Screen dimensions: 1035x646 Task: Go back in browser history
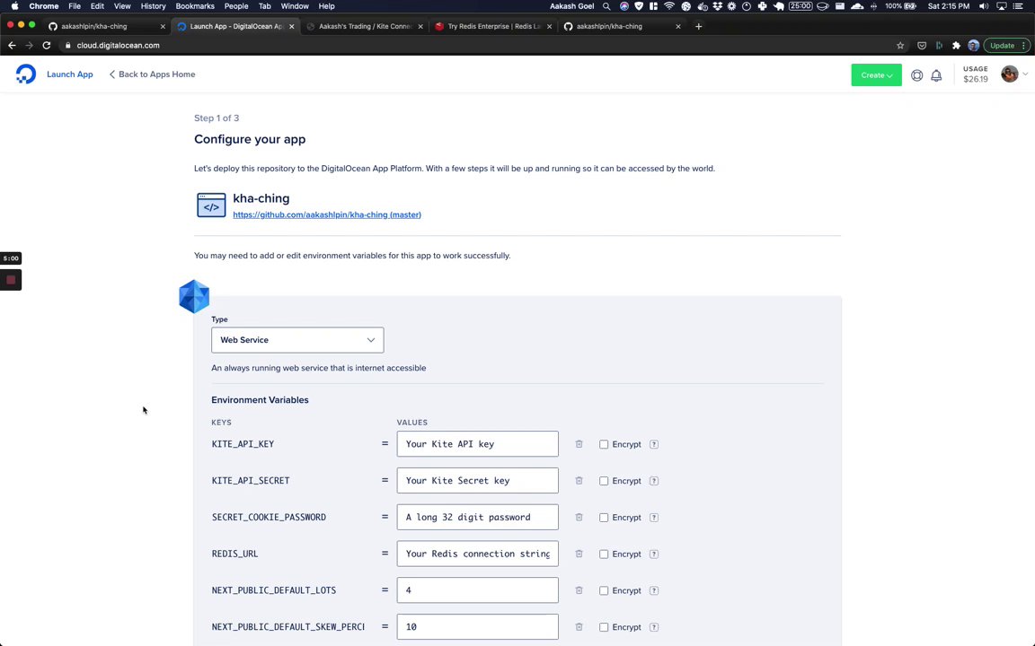[11, 46]
